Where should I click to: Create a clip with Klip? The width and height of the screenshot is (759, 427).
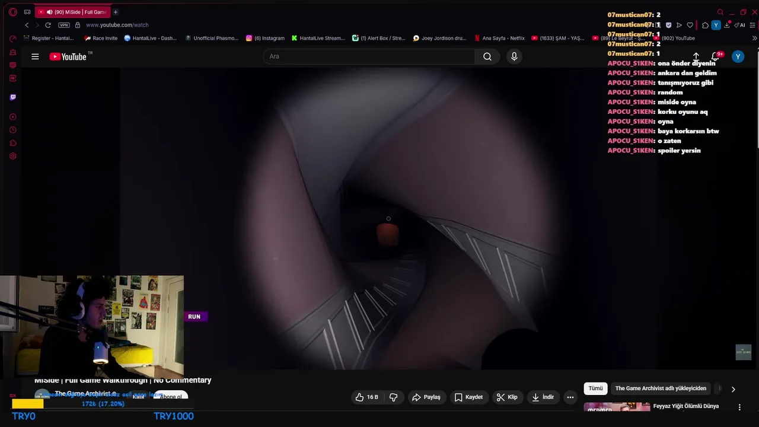[x=507, y=397]
